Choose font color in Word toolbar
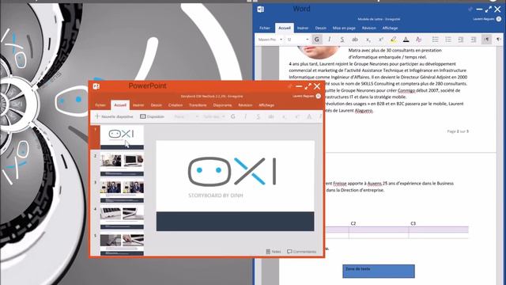Viewport: 506px width, 285px height. (406, 40)
